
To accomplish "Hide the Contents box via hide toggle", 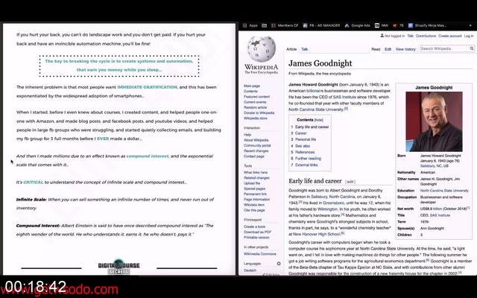I will [318, 120].
